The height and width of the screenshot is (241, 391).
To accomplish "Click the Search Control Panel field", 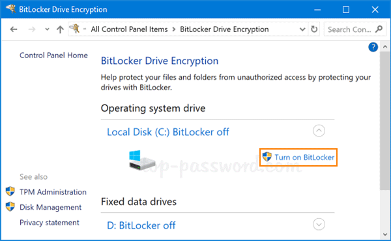I will click(x=349, y=29).
